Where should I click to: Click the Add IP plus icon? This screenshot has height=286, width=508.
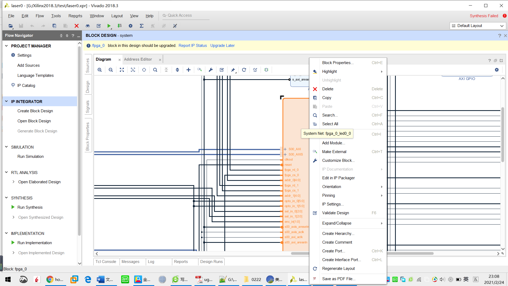coord(188,70)
